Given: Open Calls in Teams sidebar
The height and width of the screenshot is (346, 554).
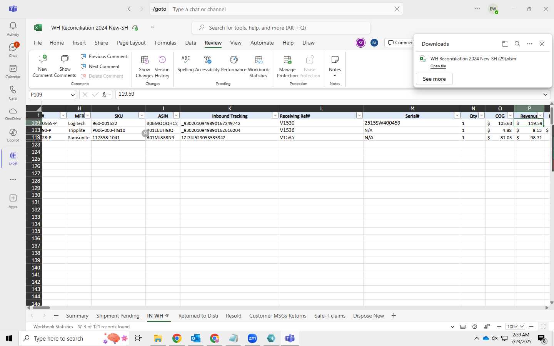Looking at the screenshot, I should coord(13,93).
